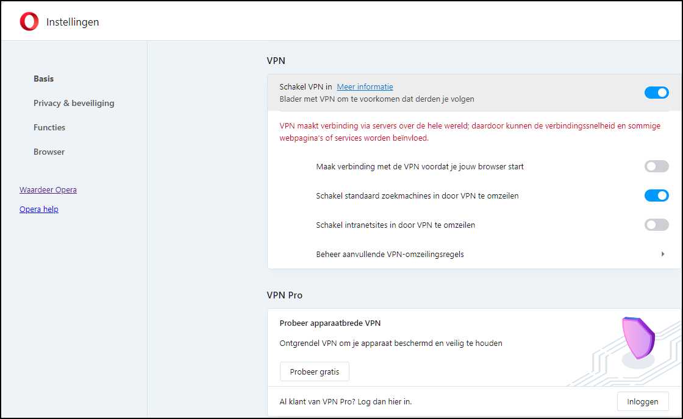Click 'Blader met VPN om te voorkomen' description
683x419 pixels.
(x=377, y=99)
